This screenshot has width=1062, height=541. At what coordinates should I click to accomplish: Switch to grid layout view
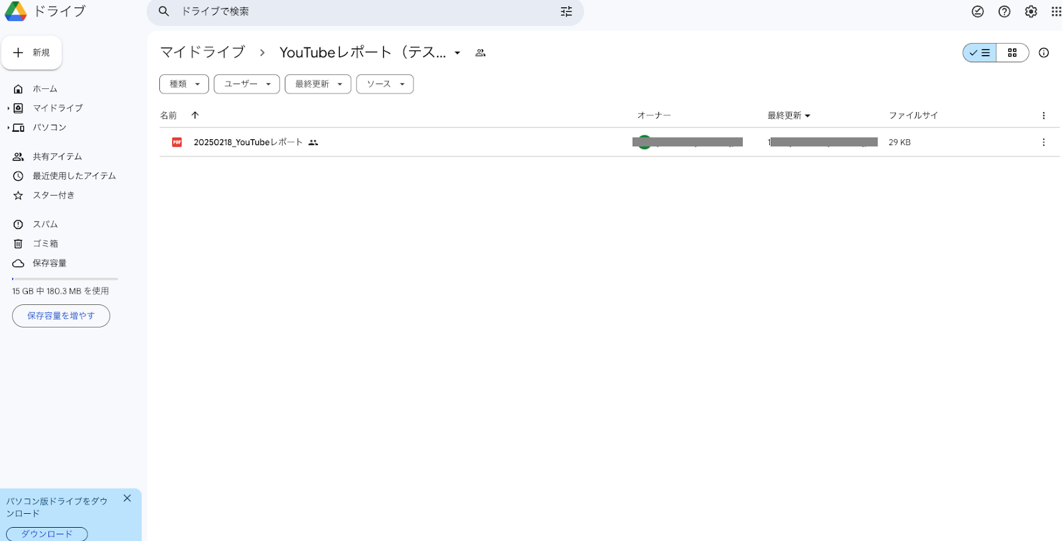(x=1012, y=52)
